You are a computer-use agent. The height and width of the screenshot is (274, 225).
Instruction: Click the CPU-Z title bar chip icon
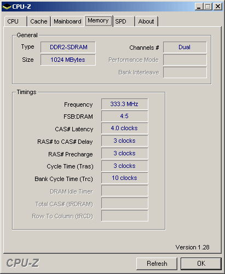point(7,7)
